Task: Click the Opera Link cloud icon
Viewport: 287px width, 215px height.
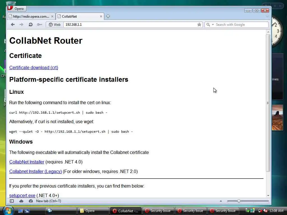Action: click(x=21, y=201)
